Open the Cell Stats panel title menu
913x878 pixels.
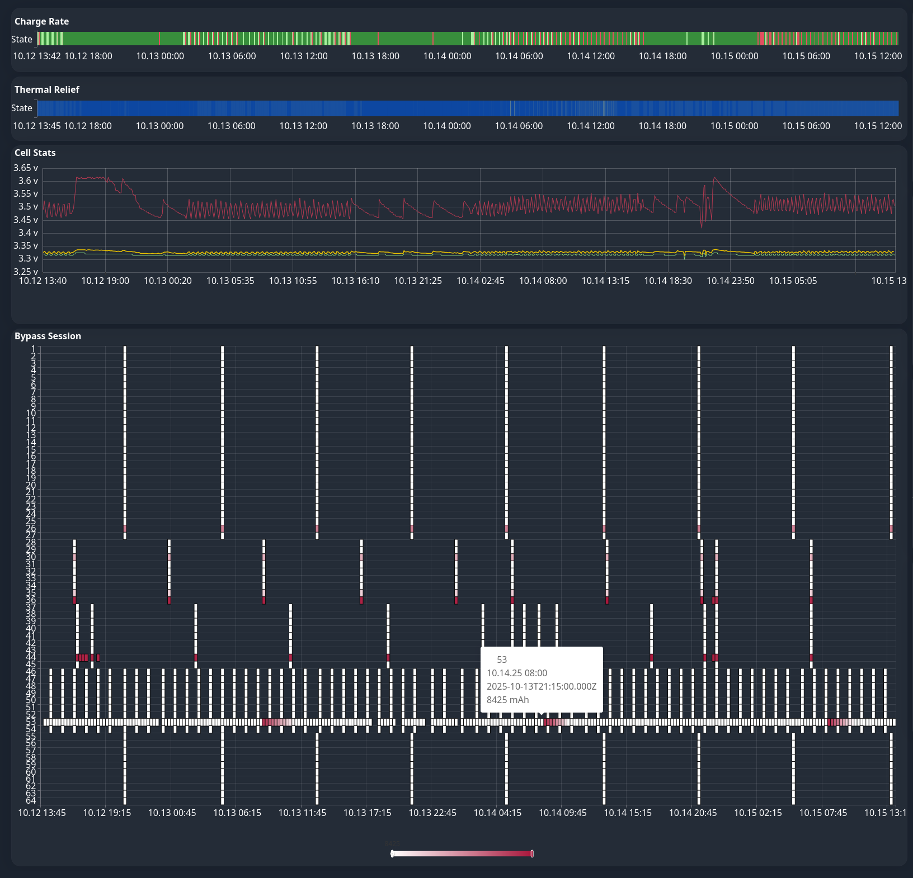(35, 153)
